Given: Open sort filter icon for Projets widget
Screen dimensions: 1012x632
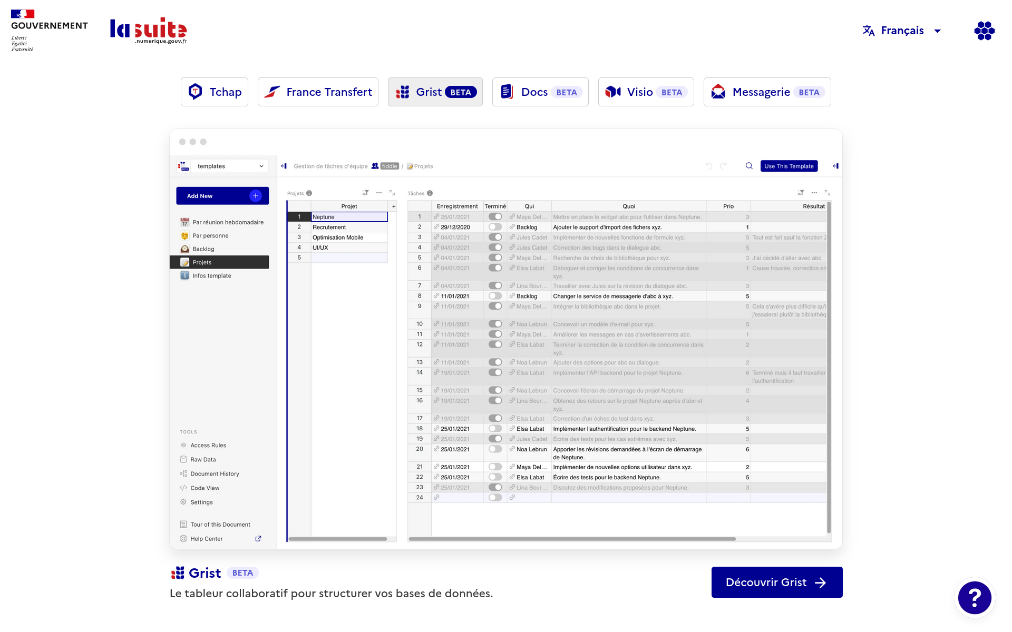Looking at the screenshot, I should (365, 193).
